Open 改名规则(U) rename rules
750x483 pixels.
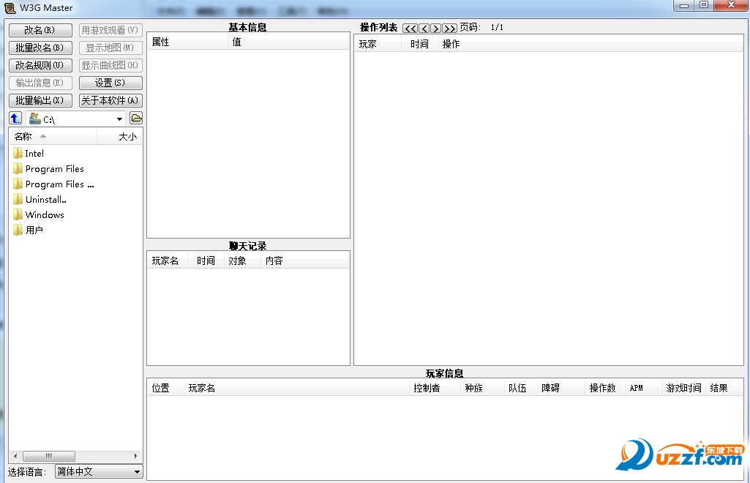click(x=40, y=66)
